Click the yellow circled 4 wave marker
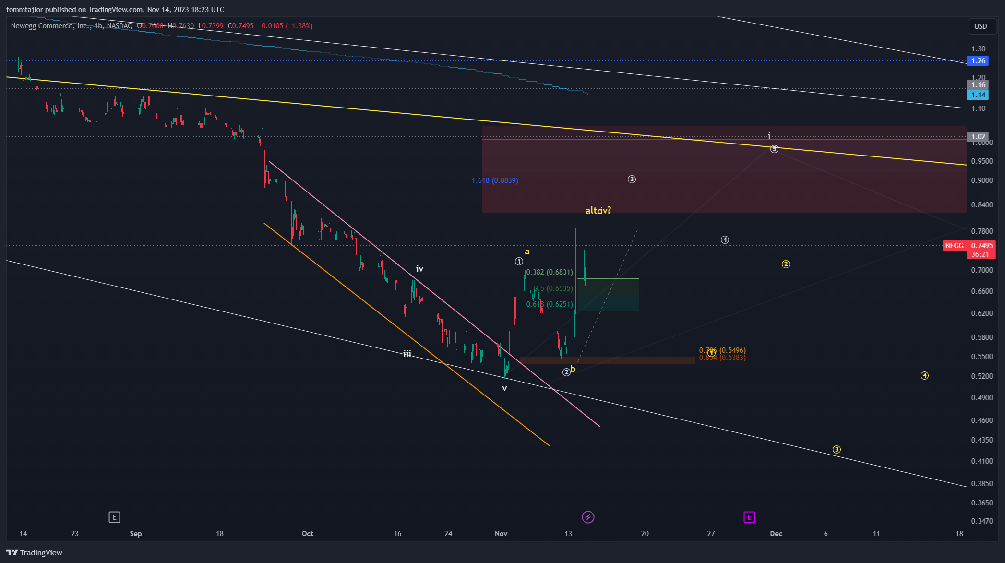The image size is (1005, 563). coord(924,376)
